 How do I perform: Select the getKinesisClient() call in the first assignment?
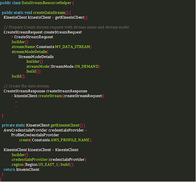(x=71, y=18)
